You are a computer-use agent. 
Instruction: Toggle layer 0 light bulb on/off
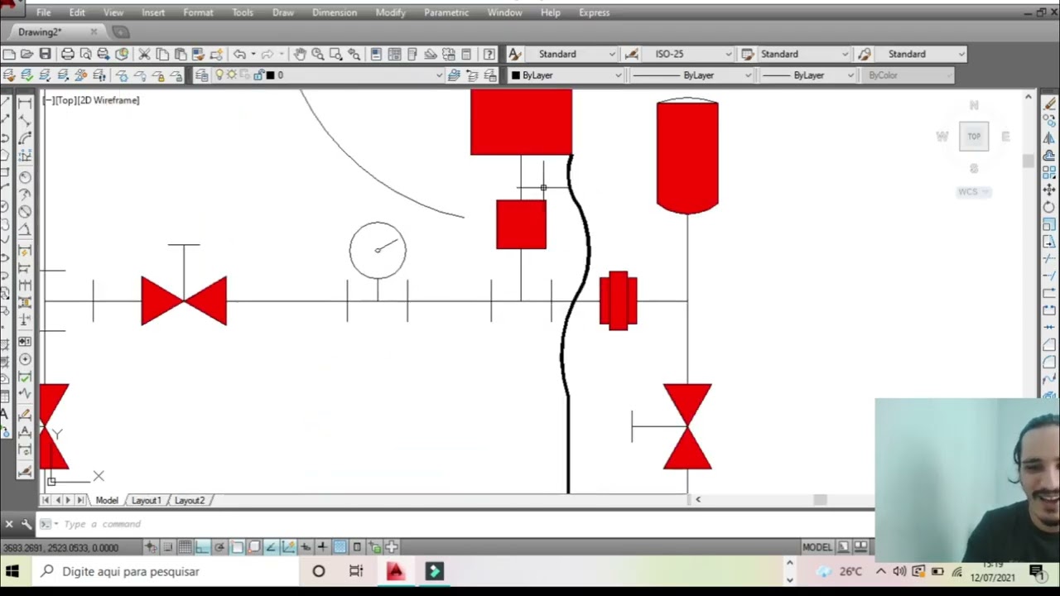[219, 75]
